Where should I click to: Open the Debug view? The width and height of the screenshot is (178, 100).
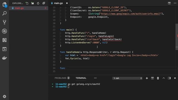coord(4,31)
